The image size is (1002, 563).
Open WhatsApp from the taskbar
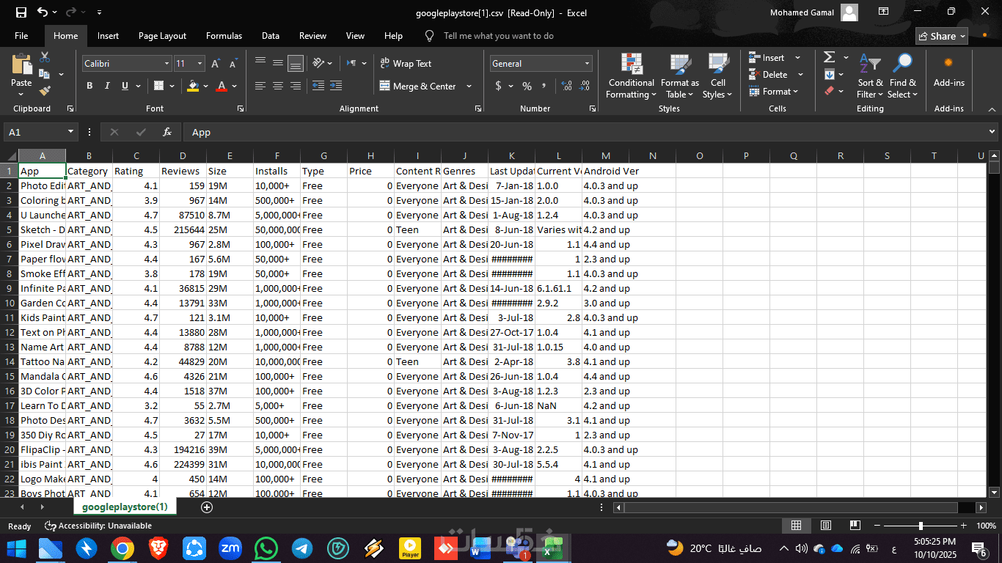tap(266, 548)
